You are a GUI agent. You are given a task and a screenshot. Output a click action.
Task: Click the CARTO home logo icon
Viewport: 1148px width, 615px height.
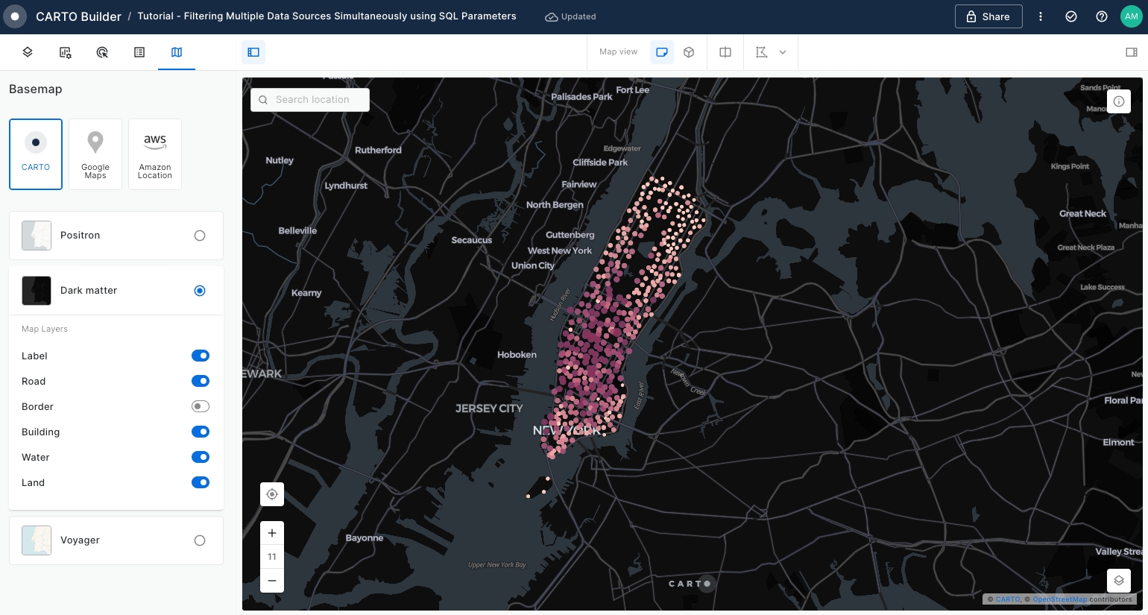15,16
